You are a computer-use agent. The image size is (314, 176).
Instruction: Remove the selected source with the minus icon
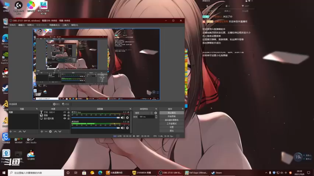click(x=46, y=131)
